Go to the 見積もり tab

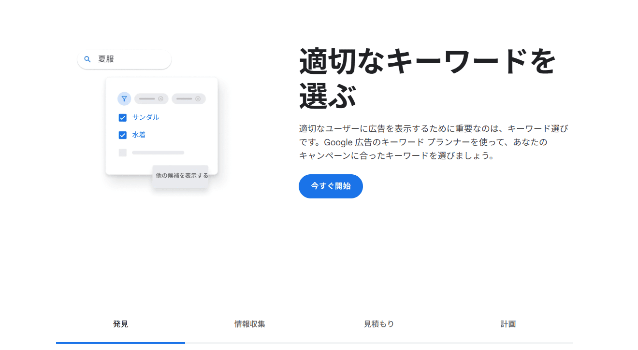click(x=379, y=324)
